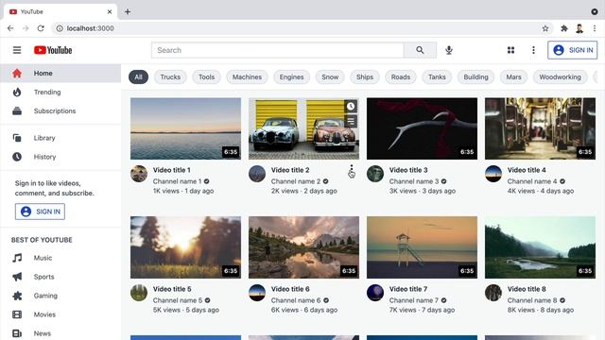Open Subscriptions in sidebar
The image size is (605, 340).
pos(60,111)
